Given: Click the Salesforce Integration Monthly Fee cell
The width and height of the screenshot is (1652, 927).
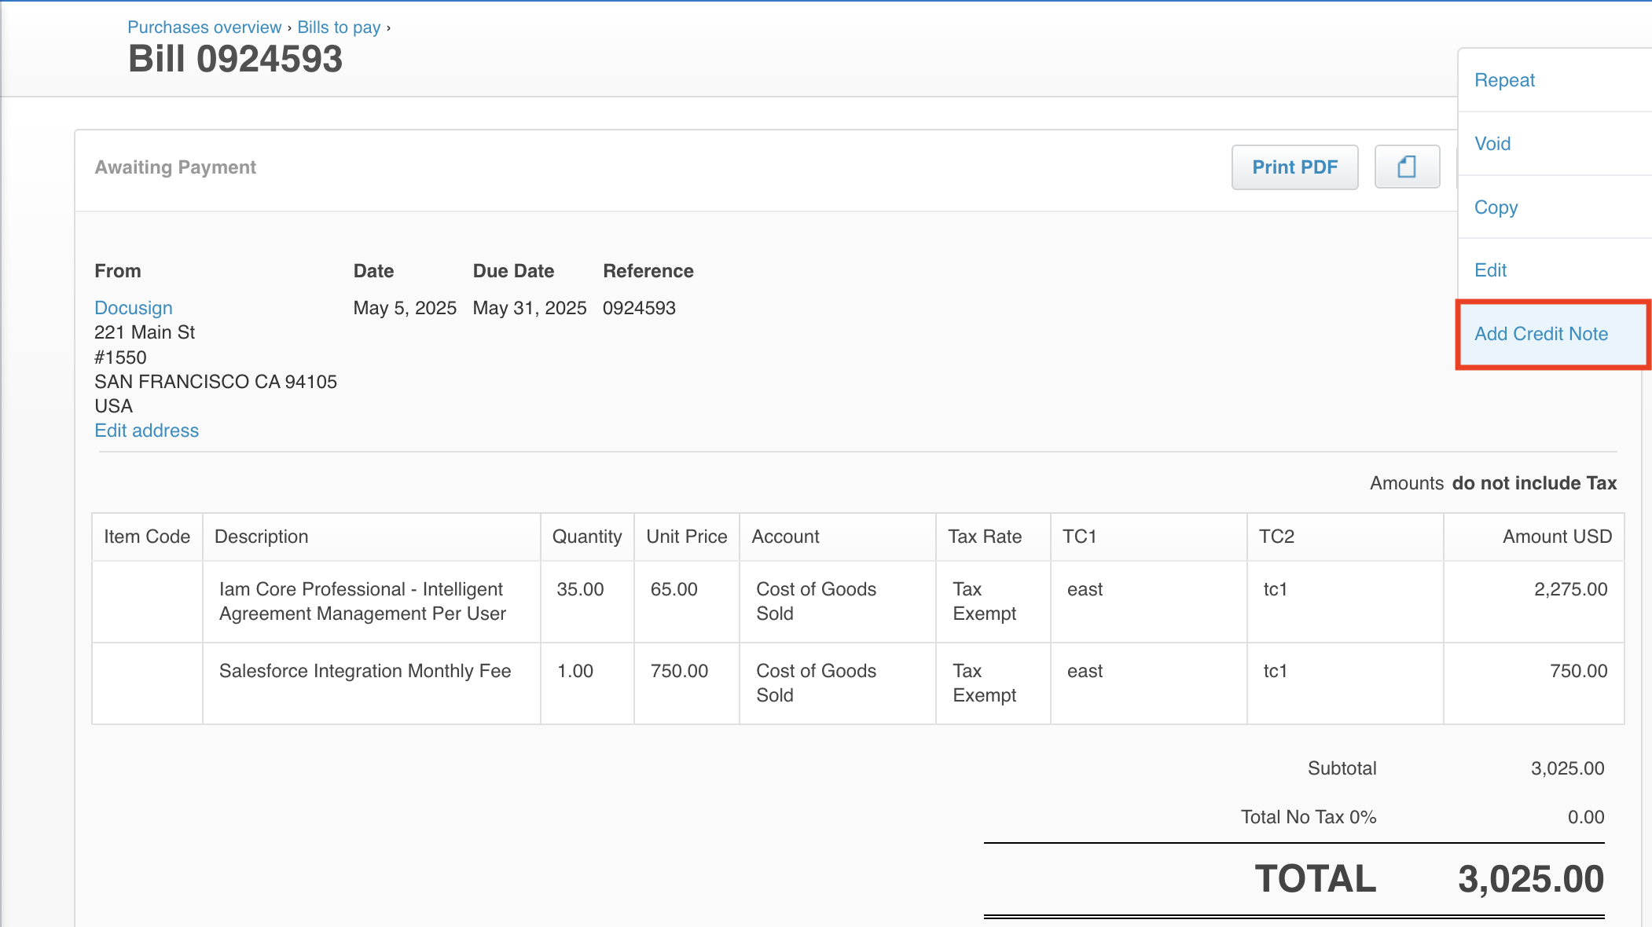Looking at the screenshot, I should tap(372, 683).
